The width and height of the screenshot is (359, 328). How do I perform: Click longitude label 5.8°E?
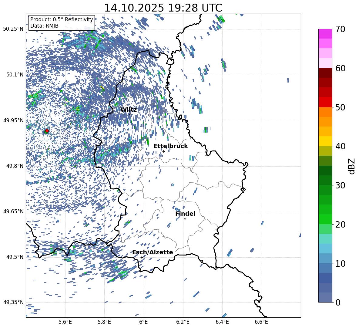(104, 322)
